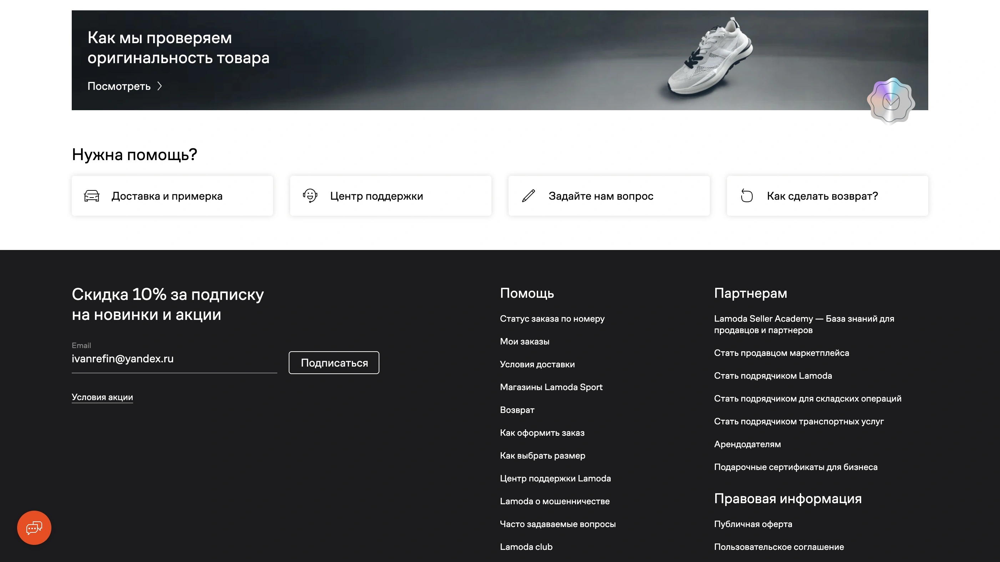Click the Партнерам section heading
This screenshot has height=562, width=1000.
click(x=751, y=293)
